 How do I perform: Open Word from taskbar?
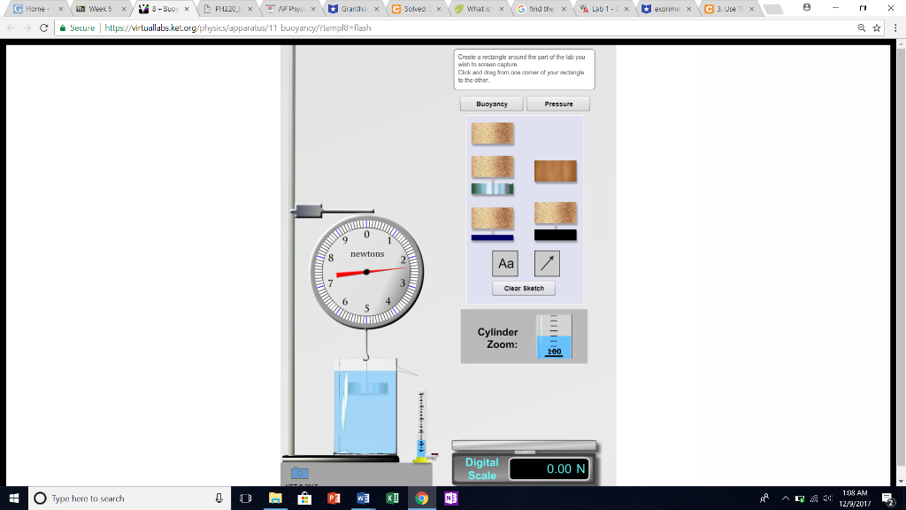(363, 498)
